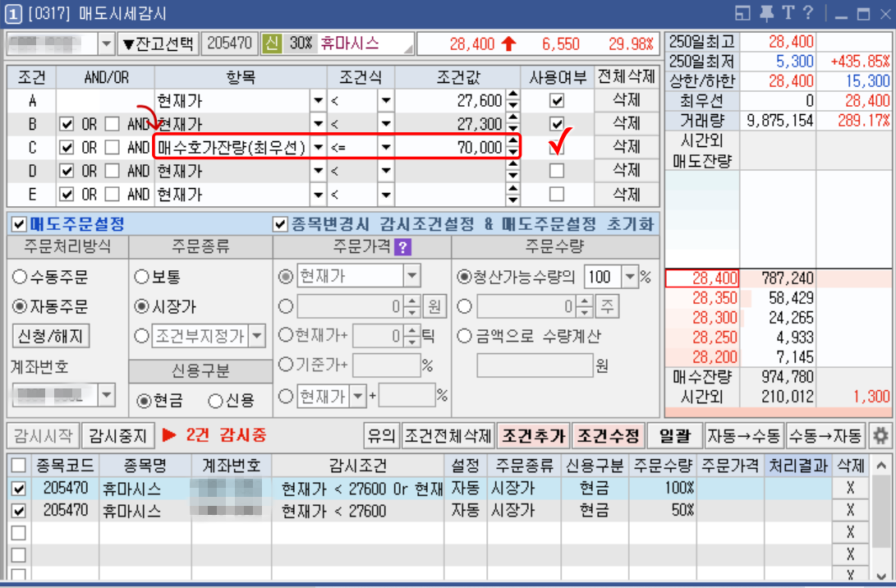
Task: Select 보통 order type radio
Action: (142, 277)
